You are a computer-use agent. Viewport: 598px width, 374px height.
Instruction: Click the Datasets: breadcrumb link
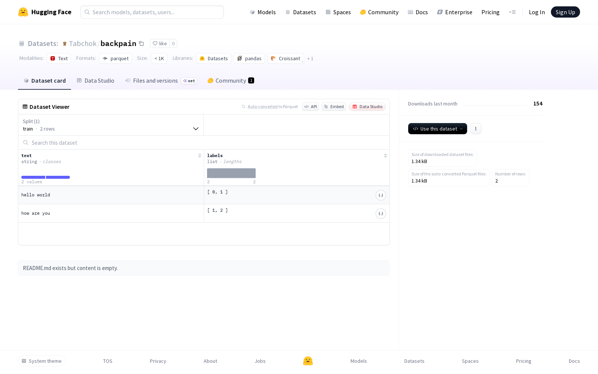click(43, 44)
